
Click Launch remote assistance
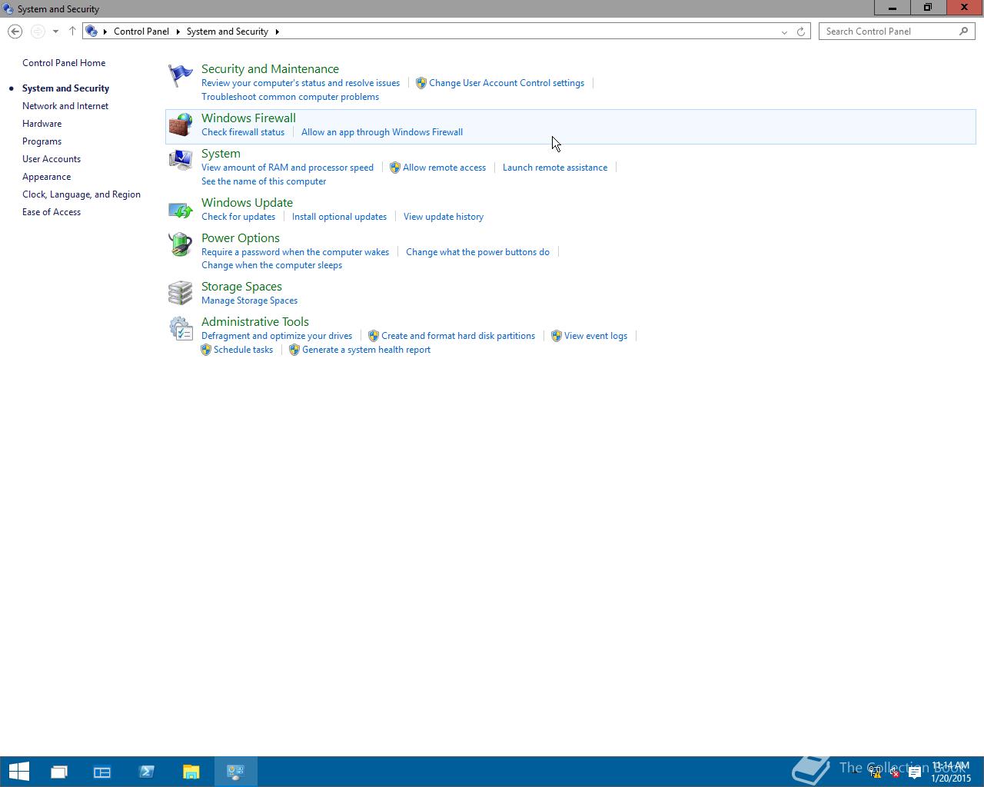pos(555,168)
